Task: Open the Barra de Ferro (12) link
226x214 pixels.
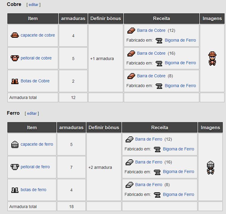Action: coord(148,139)
